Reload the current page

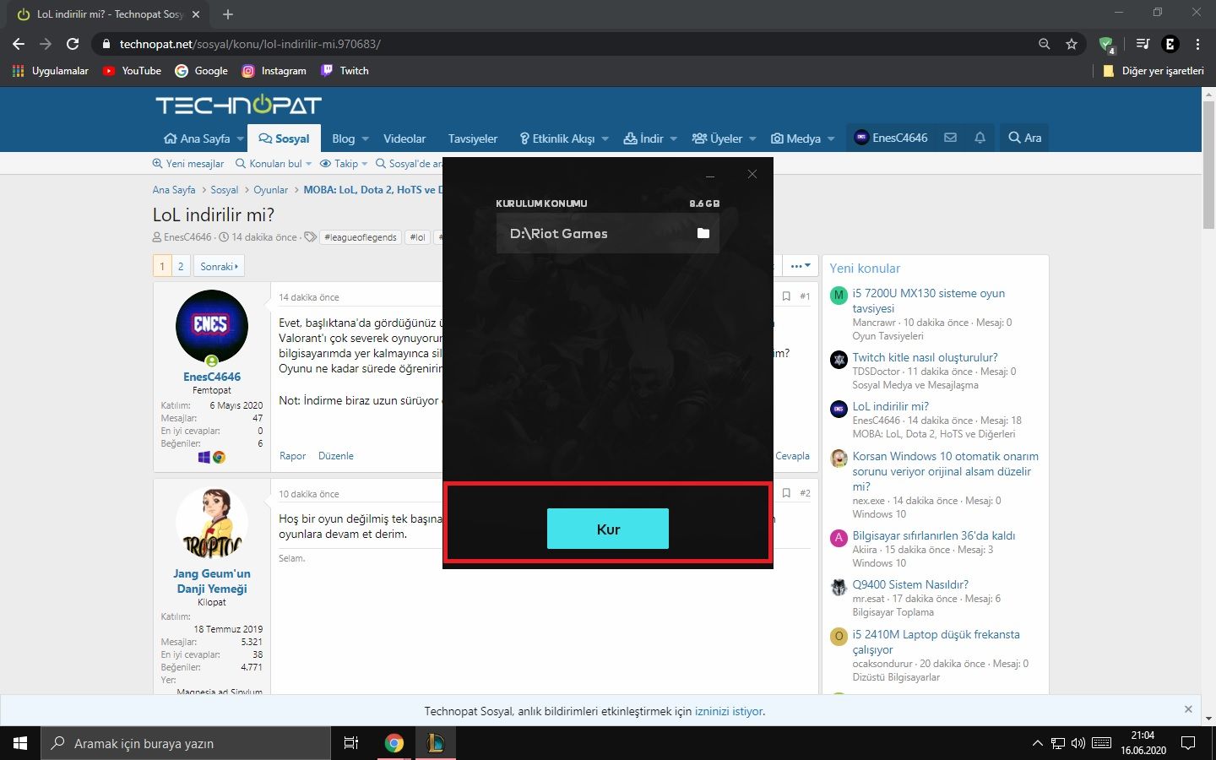click(x=73, y=44)
